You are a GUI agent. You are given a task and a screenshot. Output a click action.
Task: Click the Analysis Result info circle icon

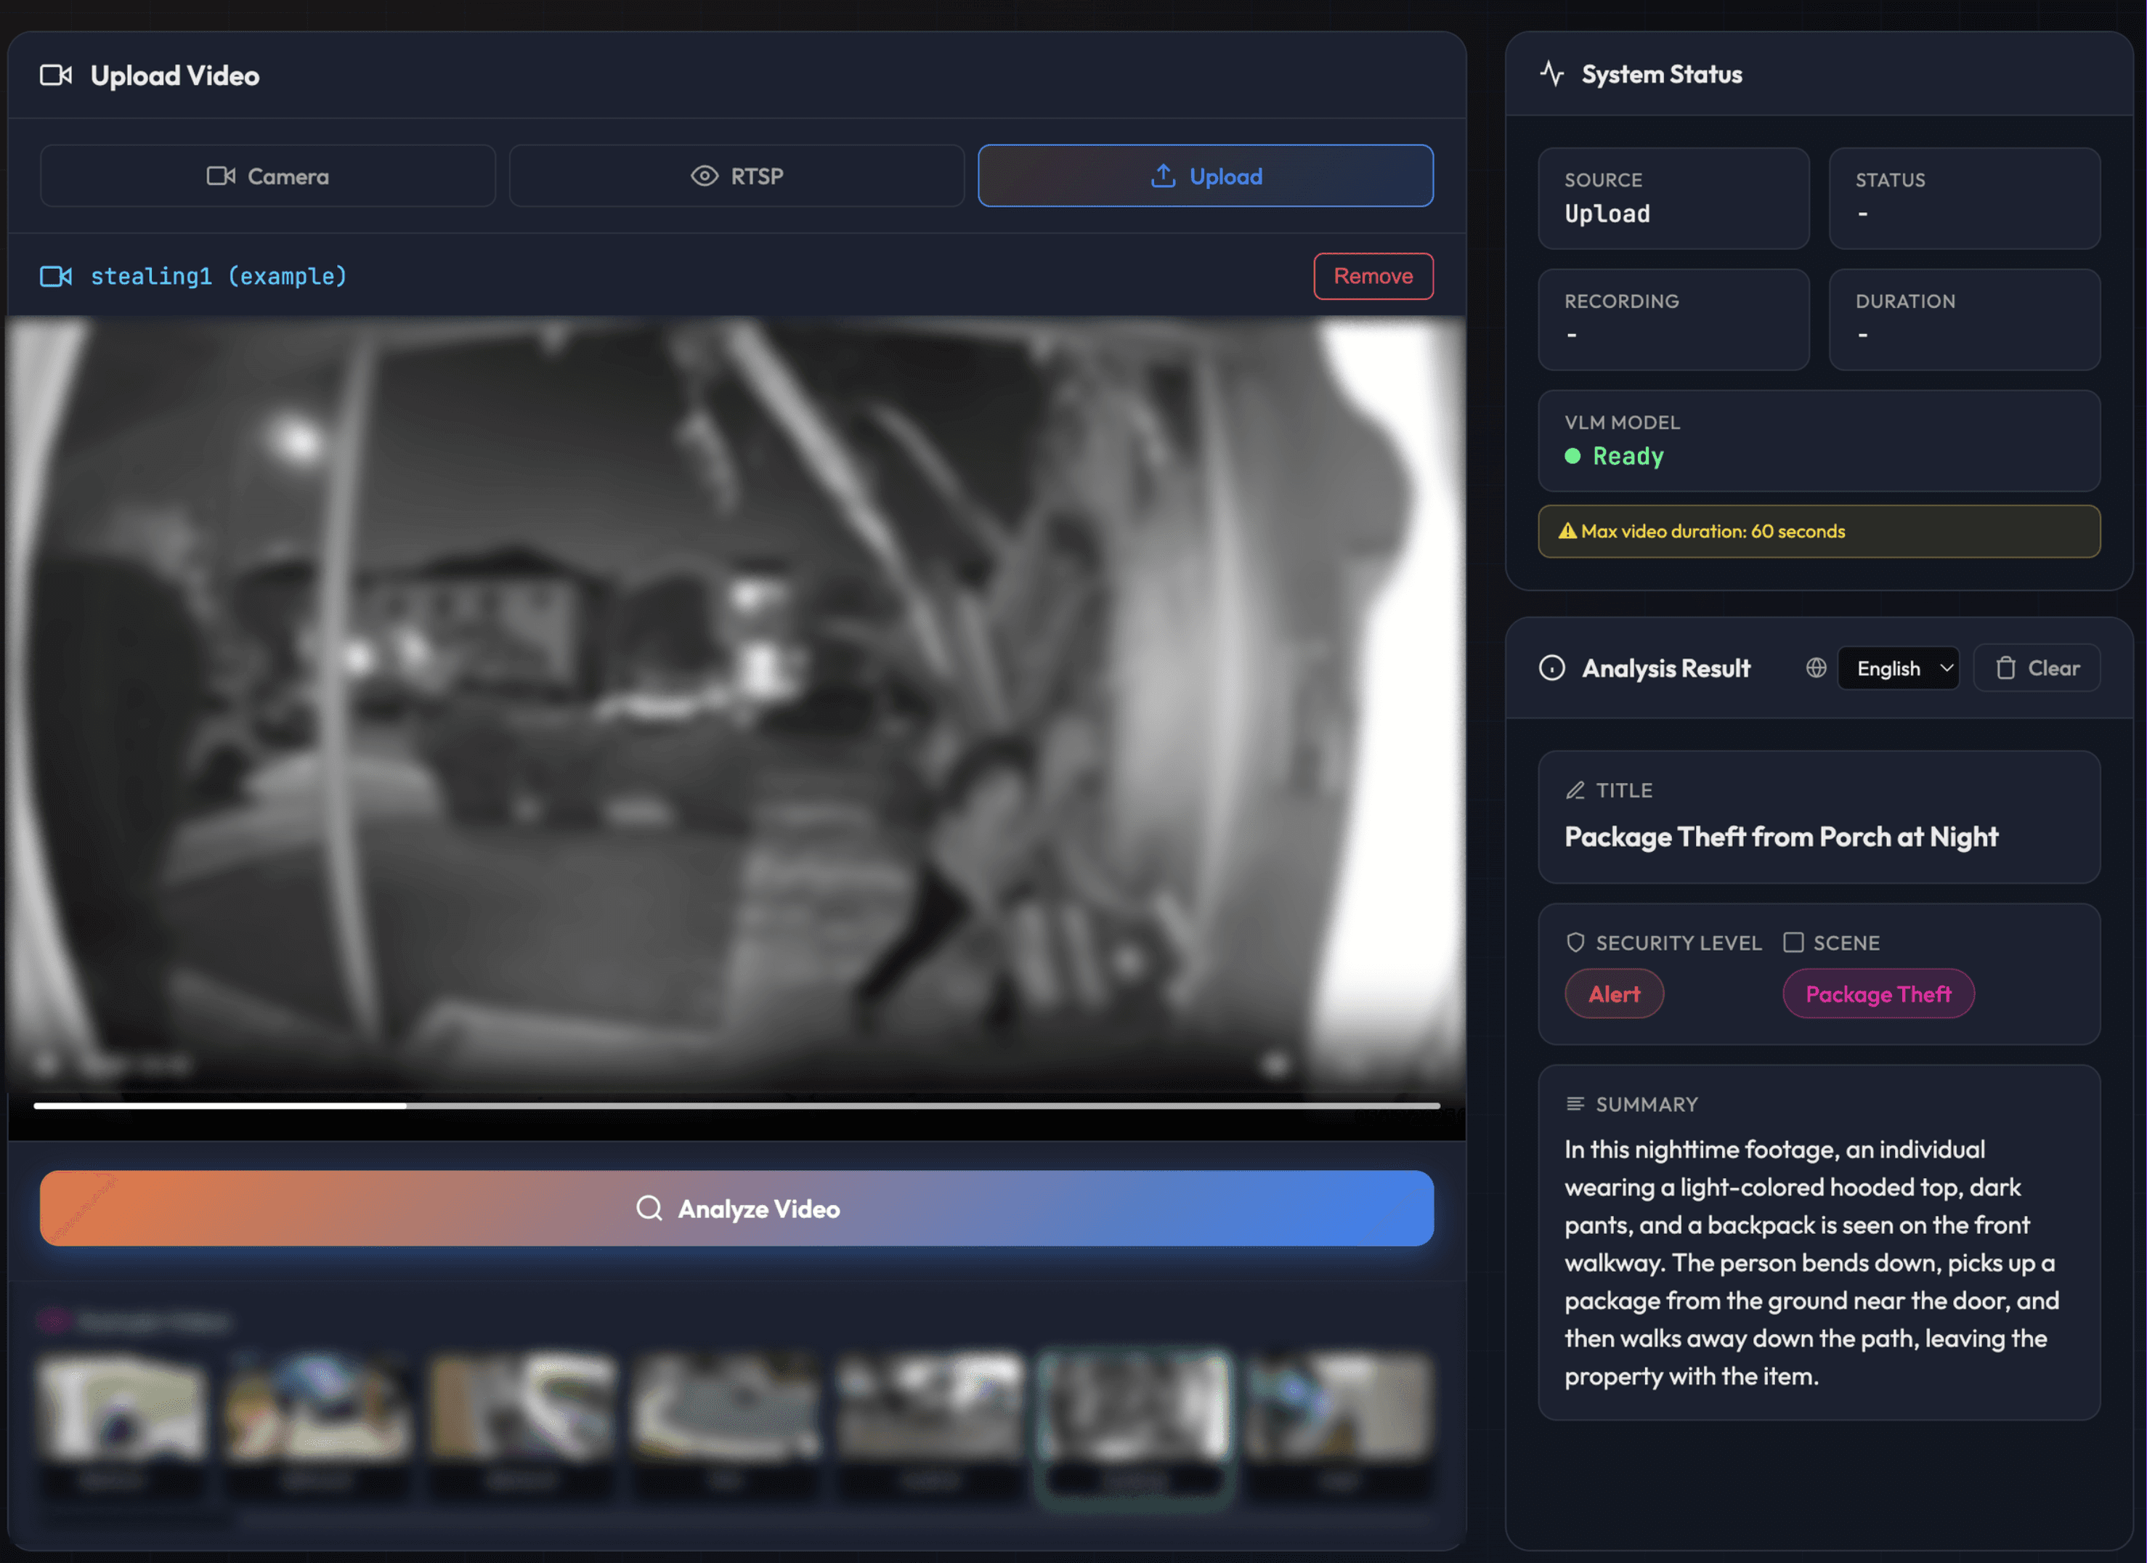tap(1551, 668)
